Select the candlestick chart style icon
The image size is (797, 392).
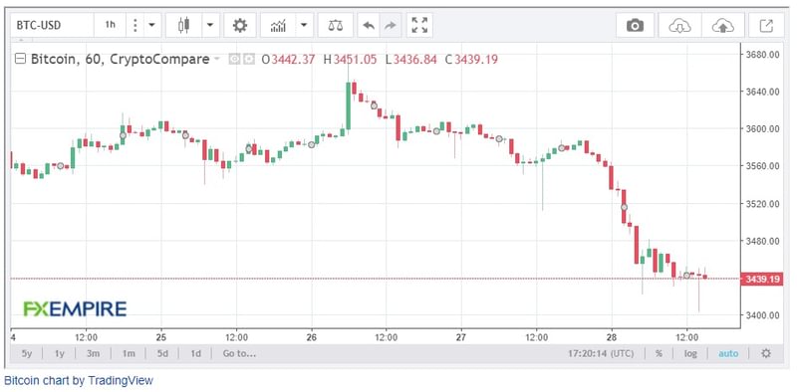183,25
